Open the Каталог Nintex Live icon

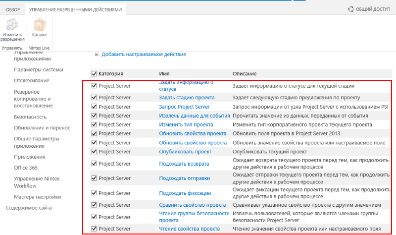click(x=40, y=25)
